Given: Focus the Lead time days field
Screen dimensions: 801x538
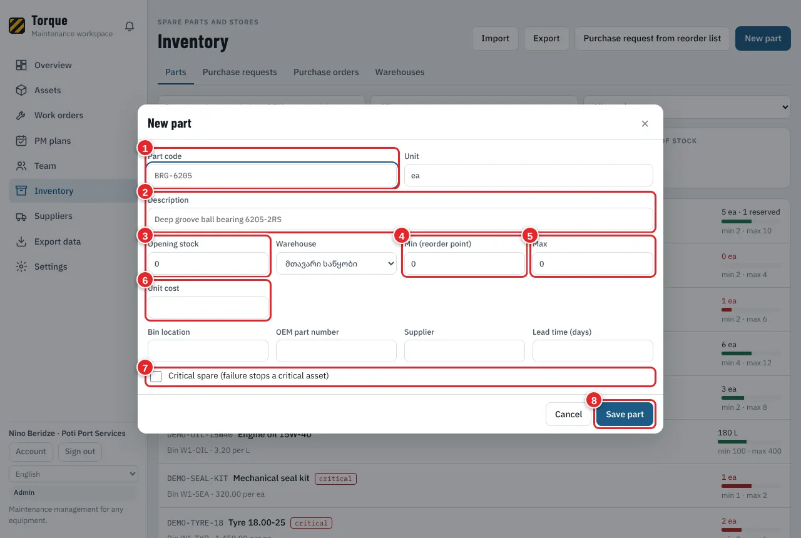Looking at the screenshot, I should click(x=593, y=351).
